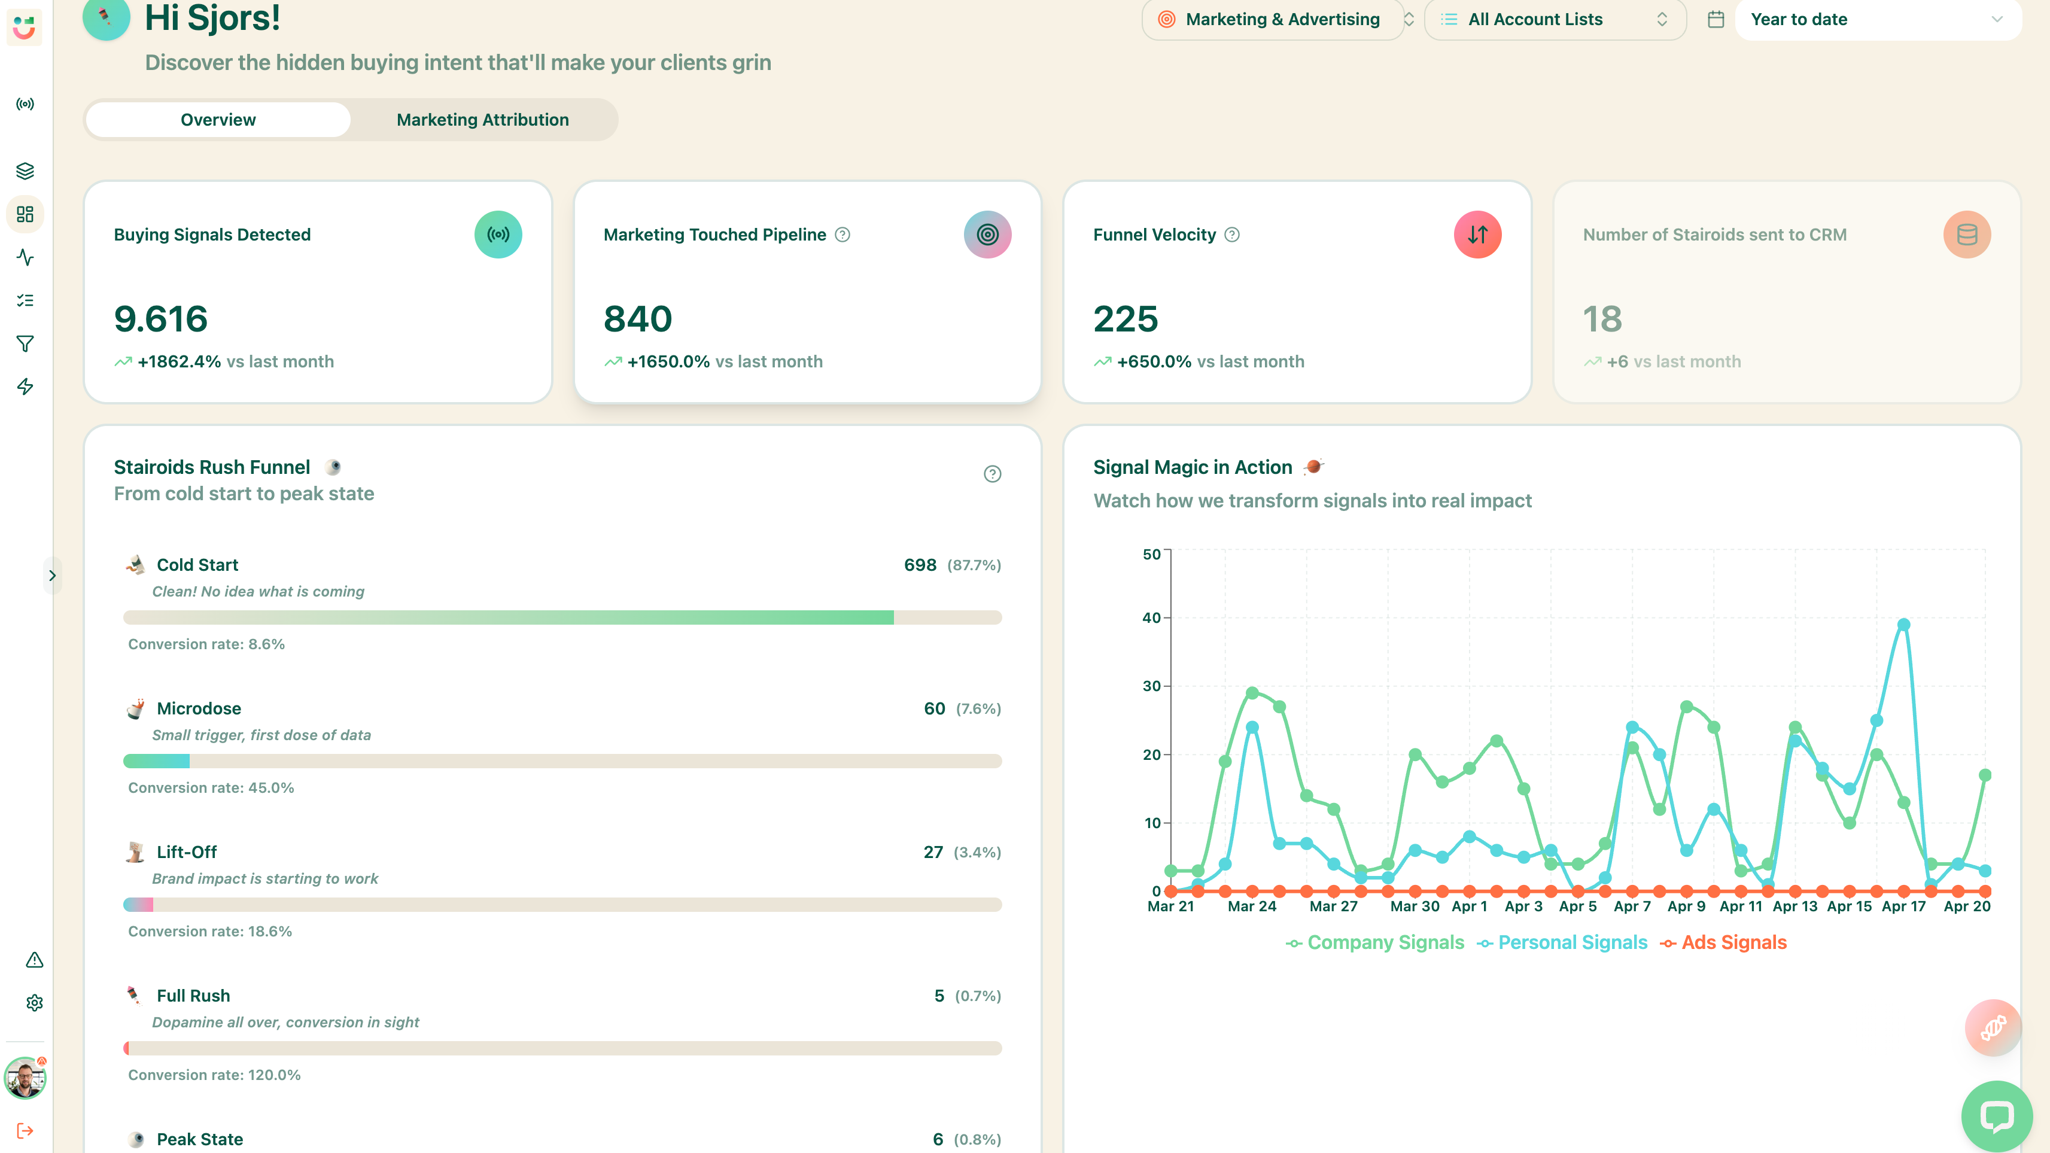2050x1153 pixels.
Task: Select the dashboard grid icon in sidebar
Action: tap(25, 214)
